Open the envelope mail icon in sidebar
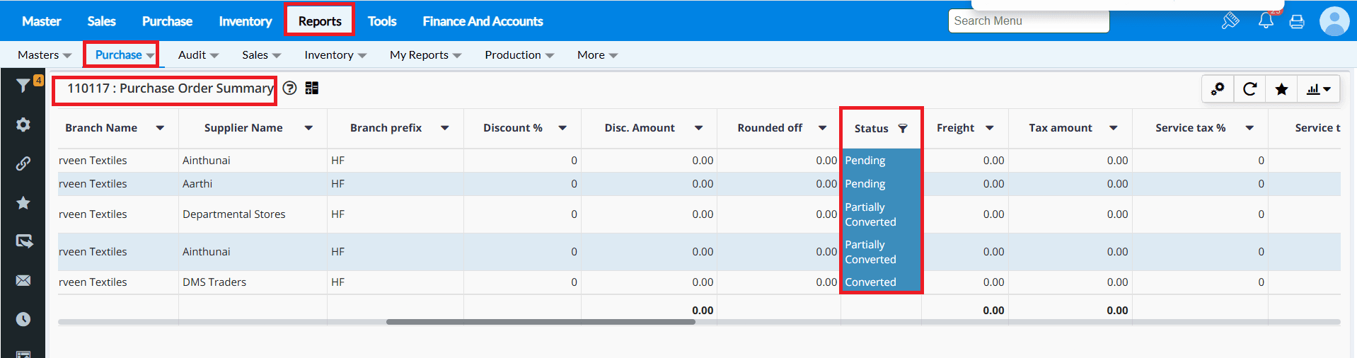 23,281
